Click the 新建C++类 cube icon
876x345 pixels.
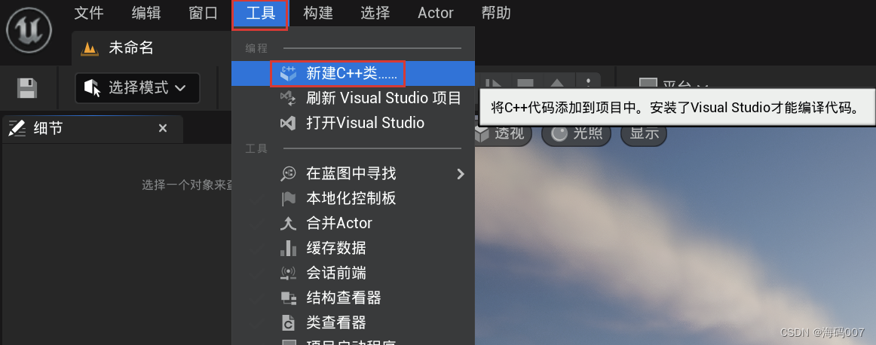coord(288,74)
